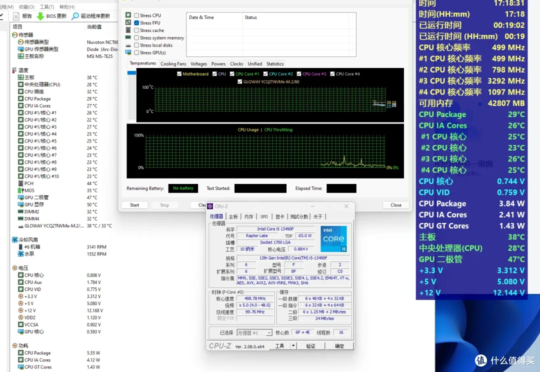Toggle the Motherboard graph checkbox
540x372 pixels.
[x=179, y=73]
